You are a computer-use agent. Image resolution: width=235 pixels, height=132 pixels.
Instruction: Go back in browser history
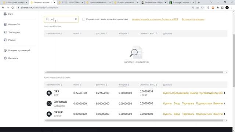(x=3, y=8)
